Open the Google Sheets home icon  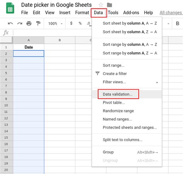[10, 8]
